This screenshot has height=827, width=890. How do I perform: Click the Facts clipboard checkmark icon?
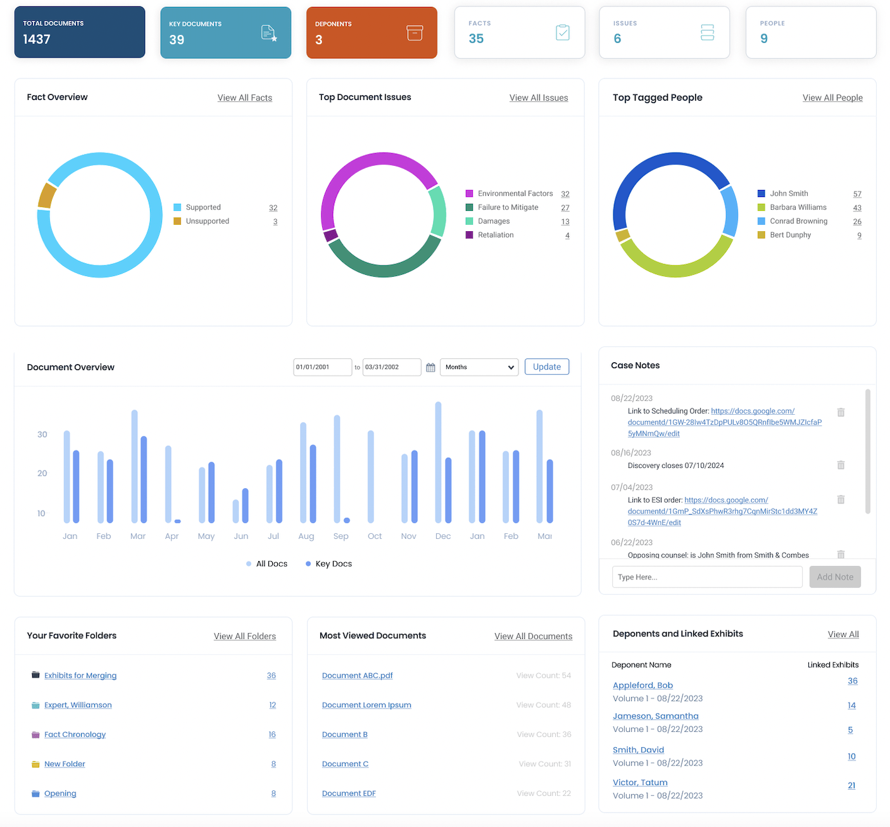point(562,32)
